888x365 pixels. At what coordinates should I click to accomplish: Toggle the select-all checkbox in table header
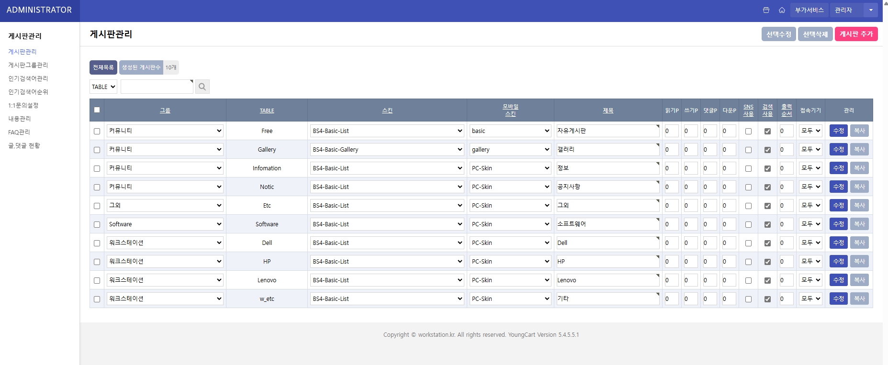[x=97, y=110]
